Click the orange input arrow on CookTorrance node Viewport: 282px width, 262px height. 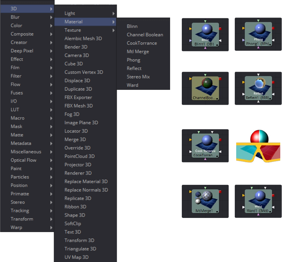click(190, 140)
